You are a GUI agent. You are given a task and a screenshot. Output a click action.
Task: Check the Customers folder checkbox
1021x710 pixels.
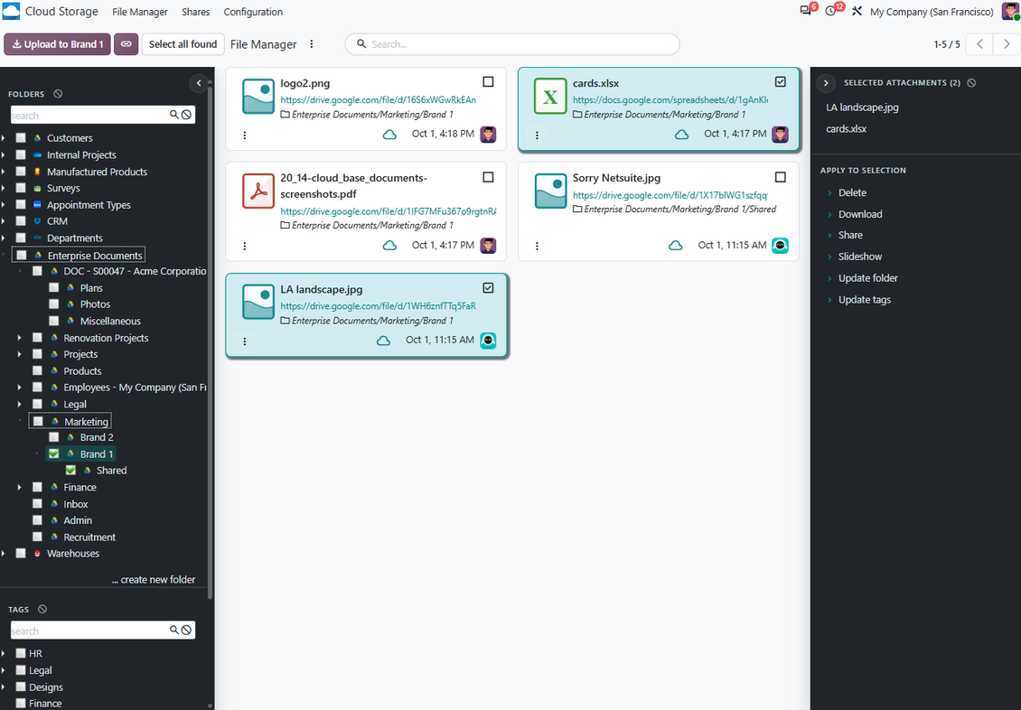[21, 138]
